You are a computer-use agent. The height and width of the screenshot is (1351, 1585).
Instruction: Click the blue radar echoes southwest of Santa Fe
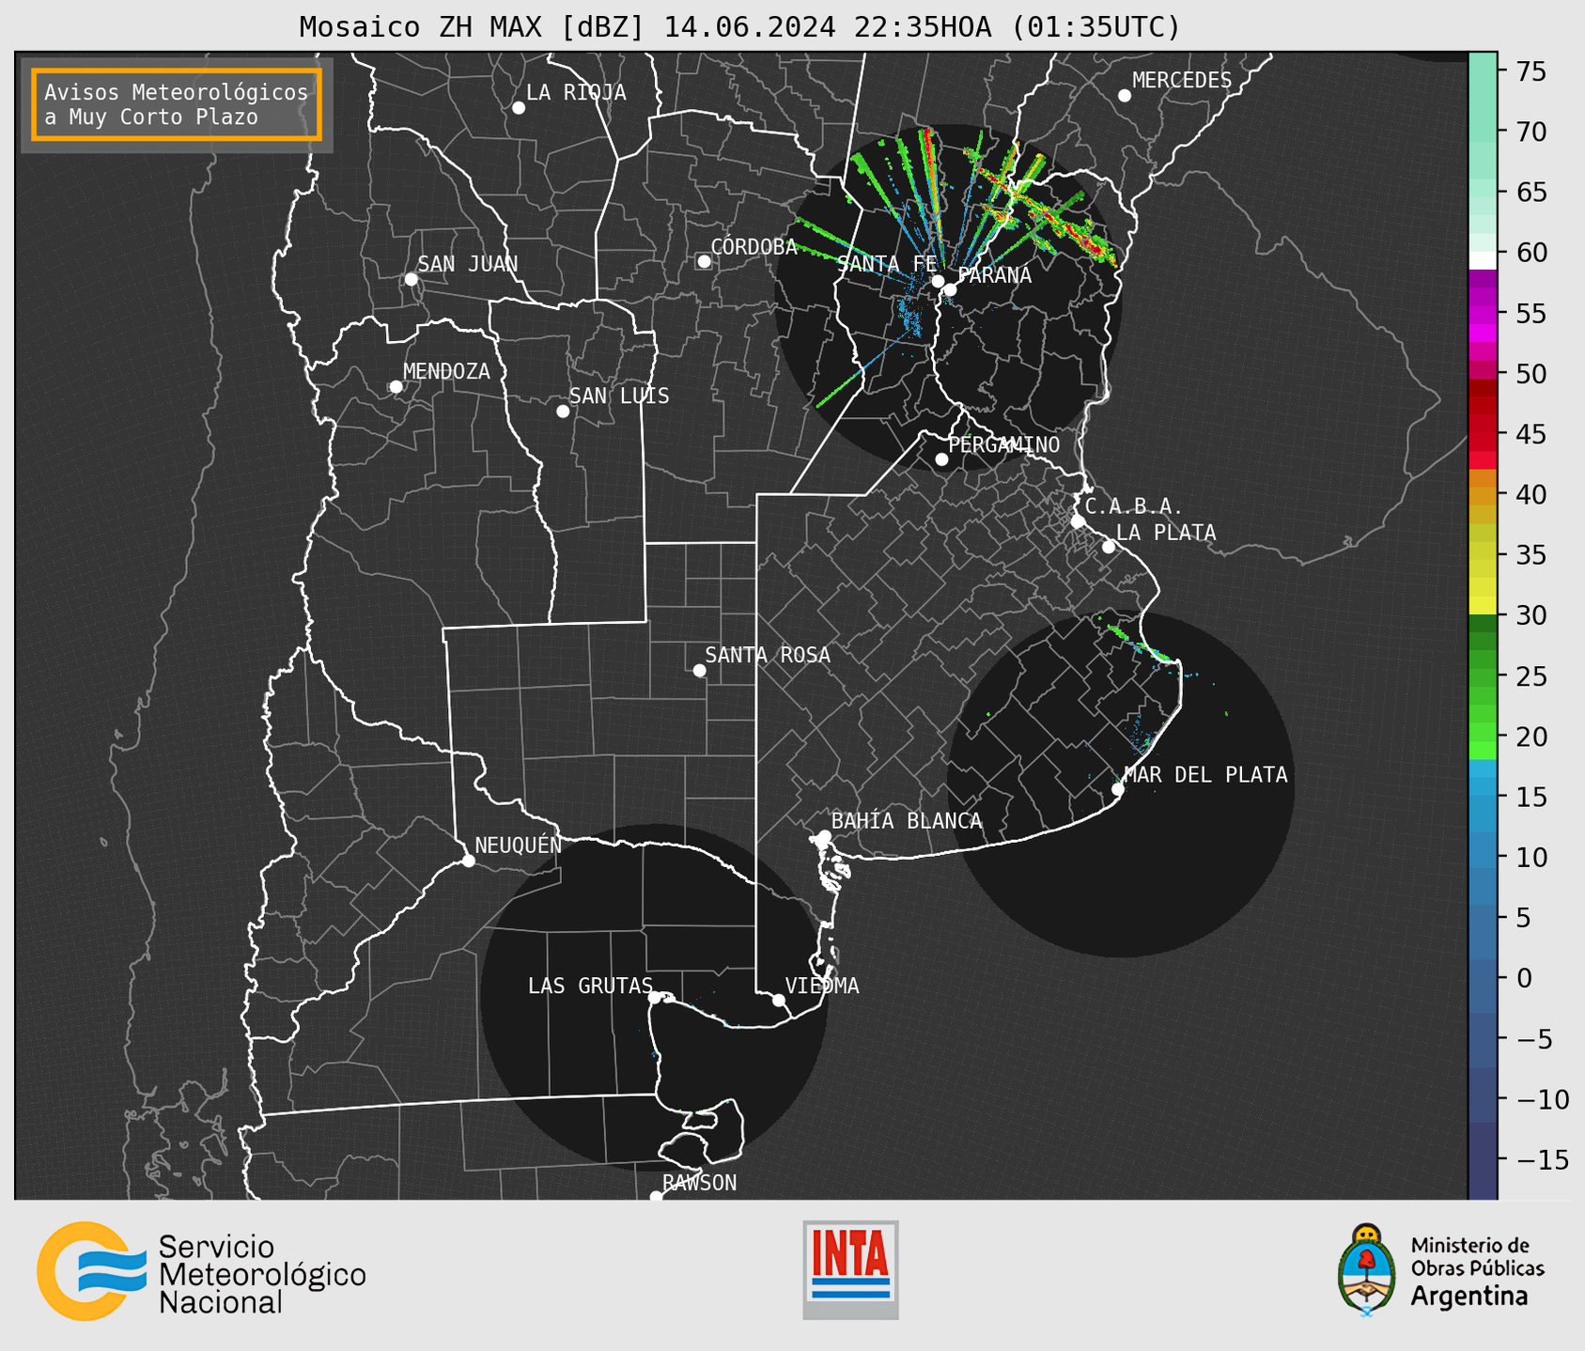pyautogui.click(x=911, y=316)
